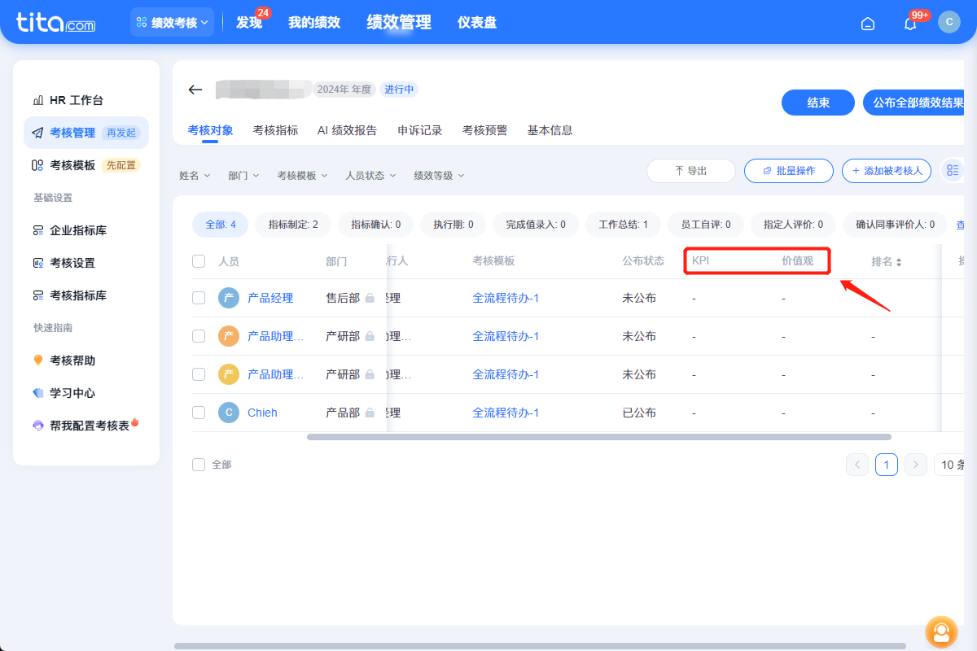977x651 pixels.
Task: Check the checkbox on Chieh's row
Action: [x=199, y=413]
